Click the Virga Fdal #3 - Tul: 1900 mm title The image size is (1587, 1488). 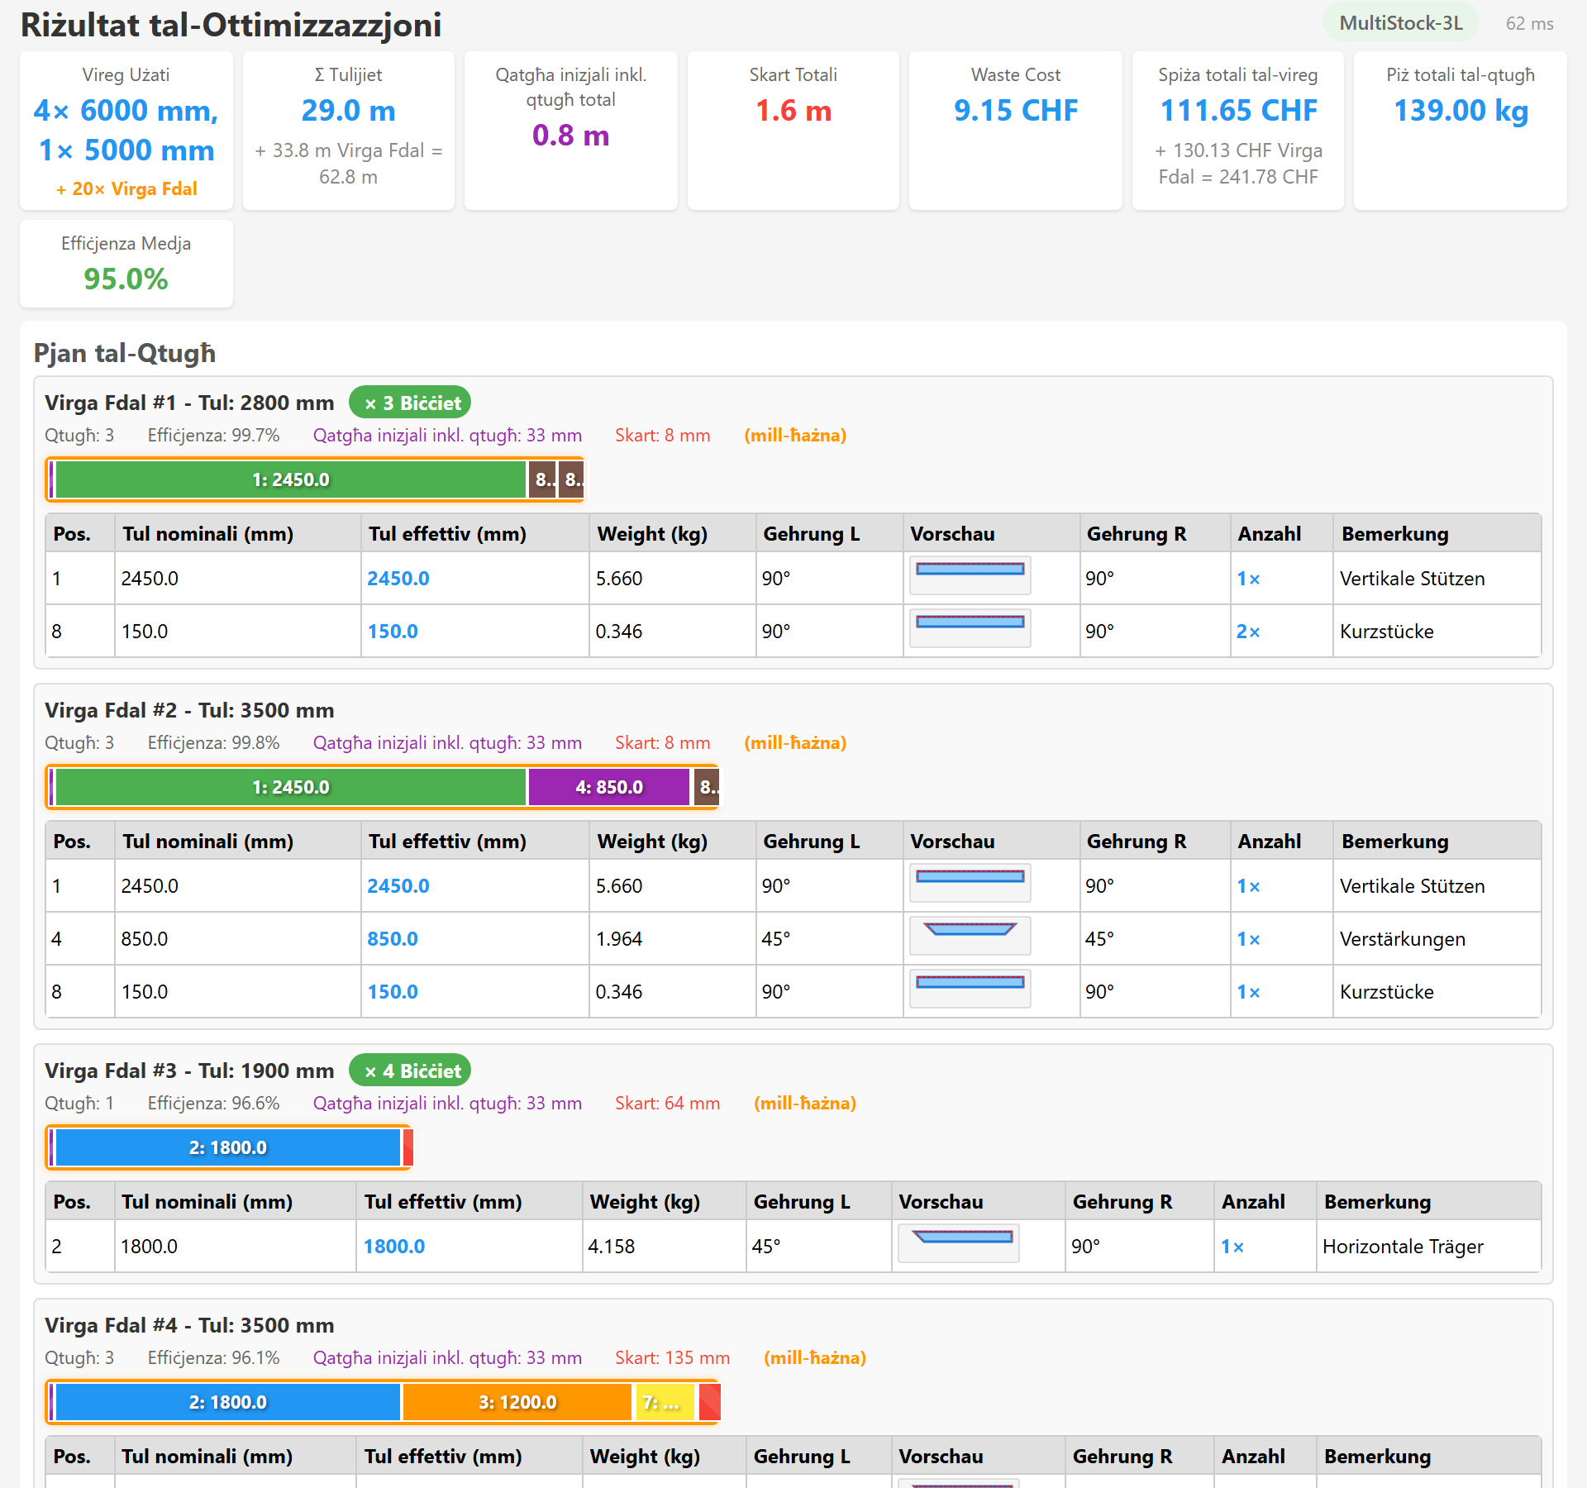tap(189, 1071)
